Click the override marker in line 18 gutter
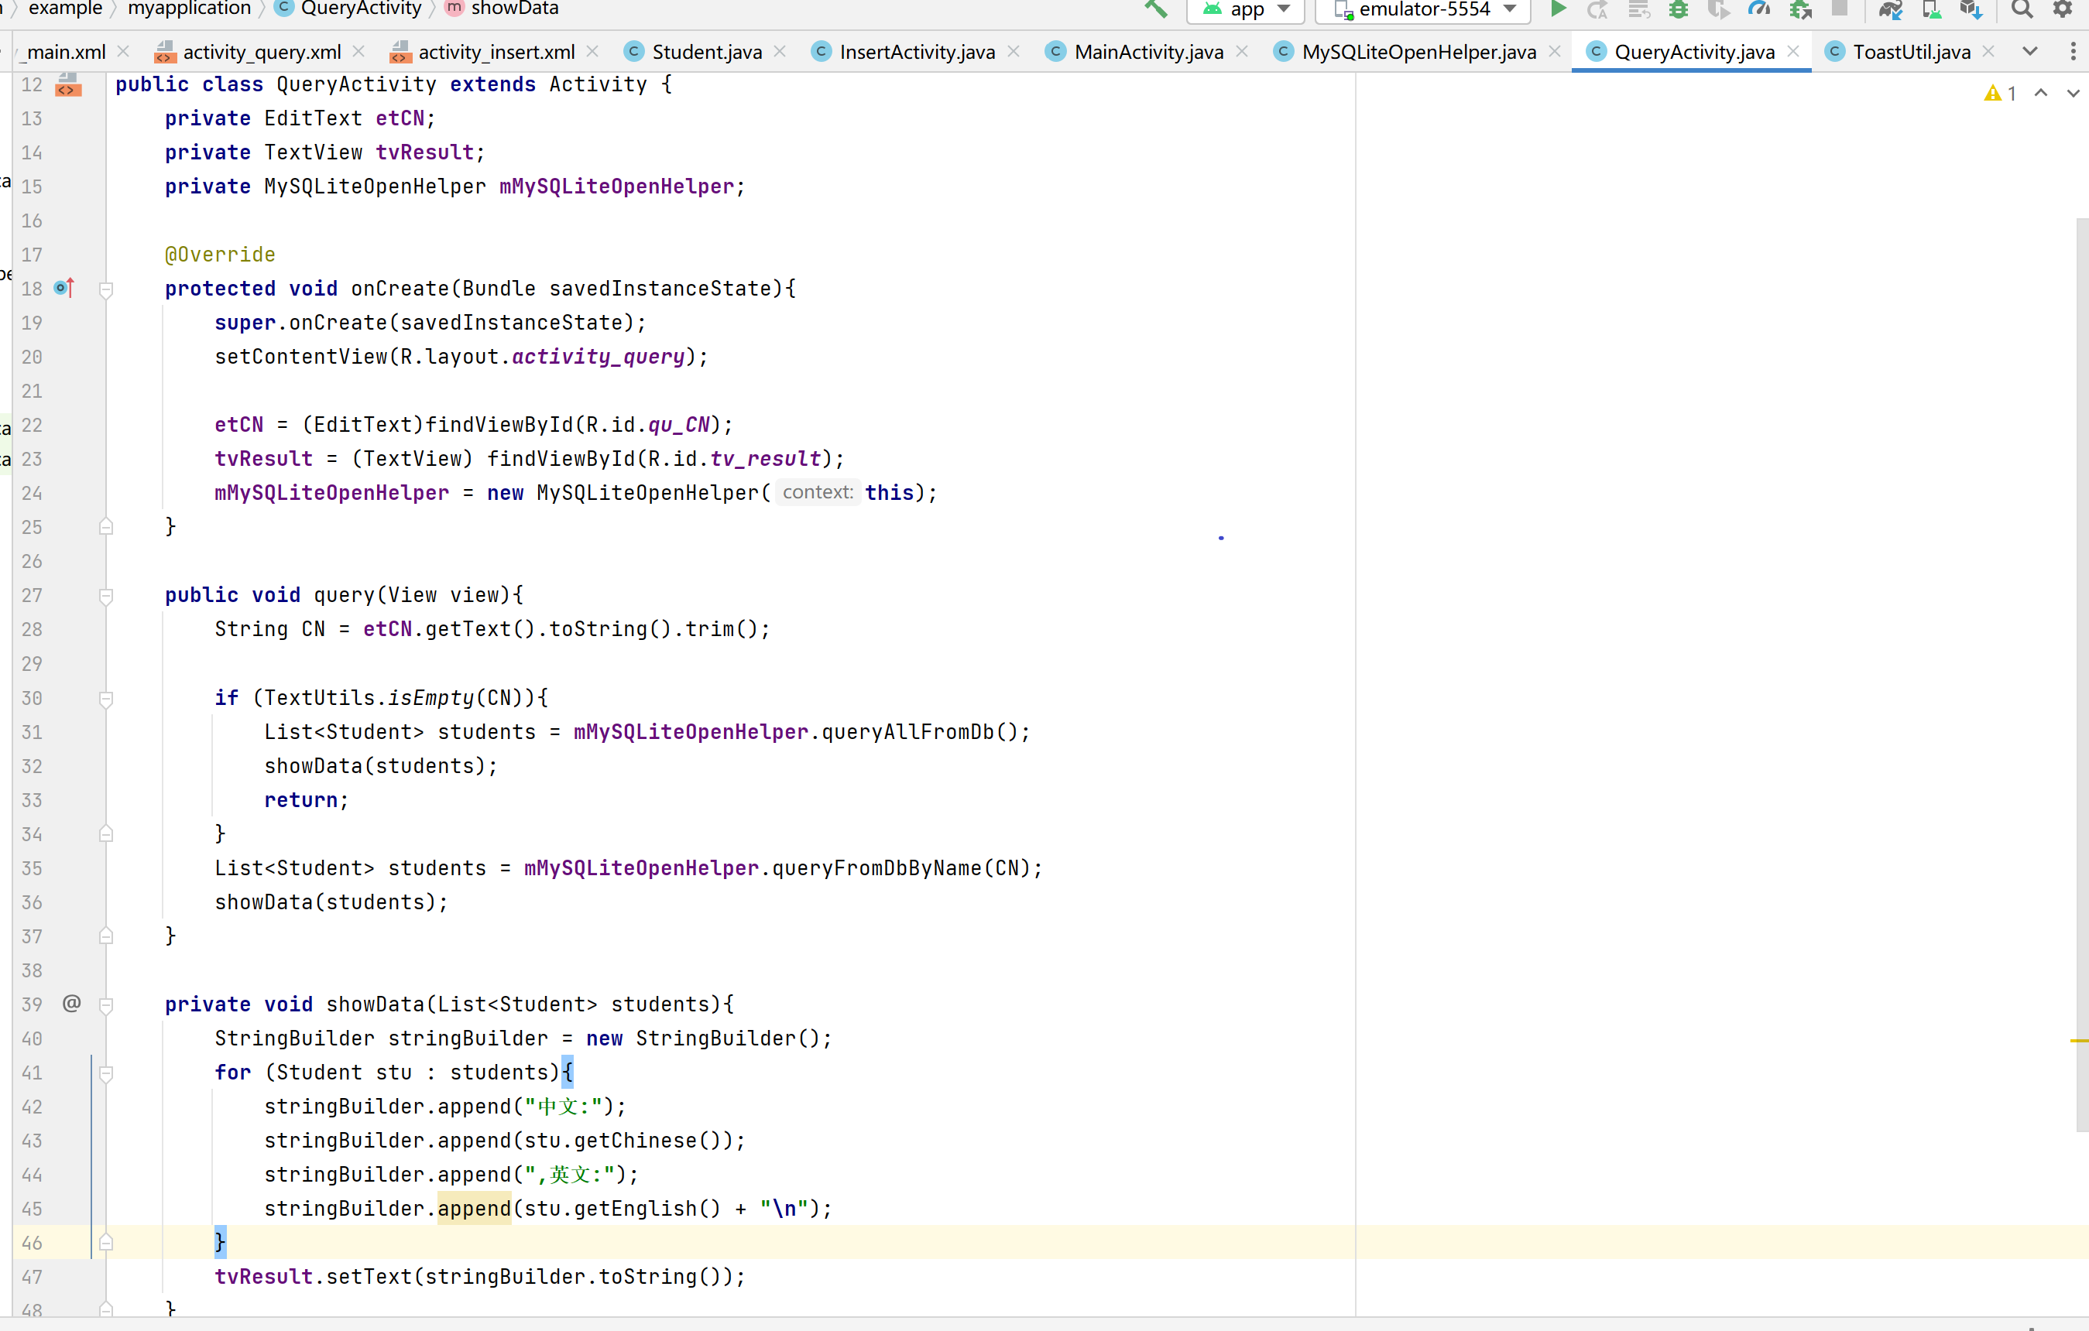Viewport: 2089px width, 1331px height. point(65,287)
